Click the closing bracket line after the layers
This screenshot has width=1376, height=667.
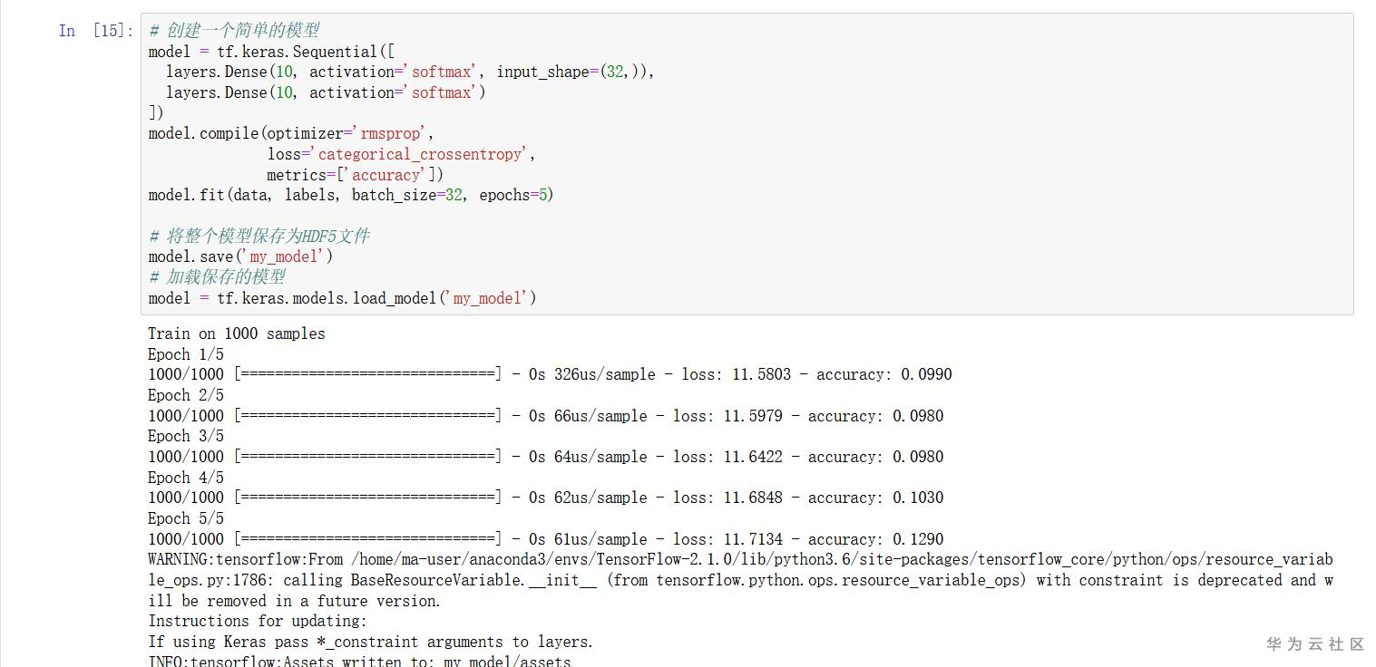click(156, 112)
